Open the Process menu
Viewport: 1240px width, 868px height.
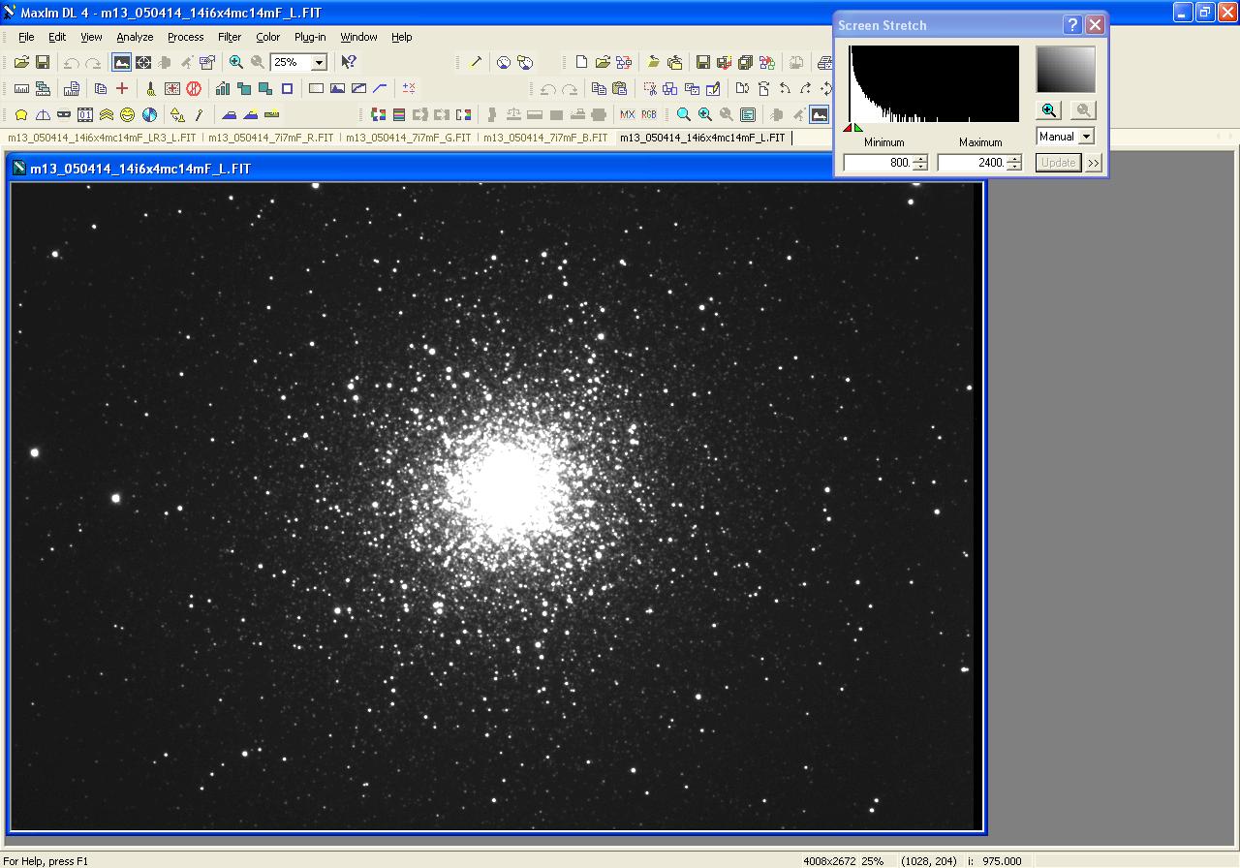185,37
